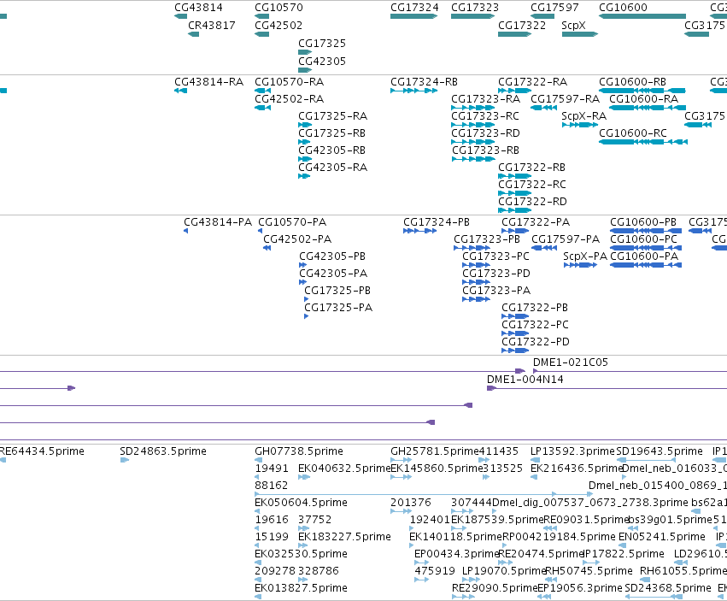Click the ScpX gene label
Screen dimensions: 727x601
[573, 25]
